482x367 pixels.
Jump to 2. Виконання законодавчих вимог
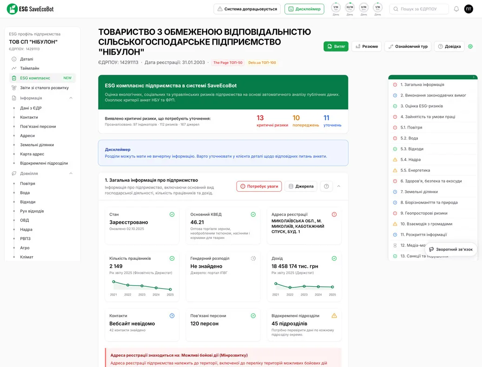coord(433,95)
